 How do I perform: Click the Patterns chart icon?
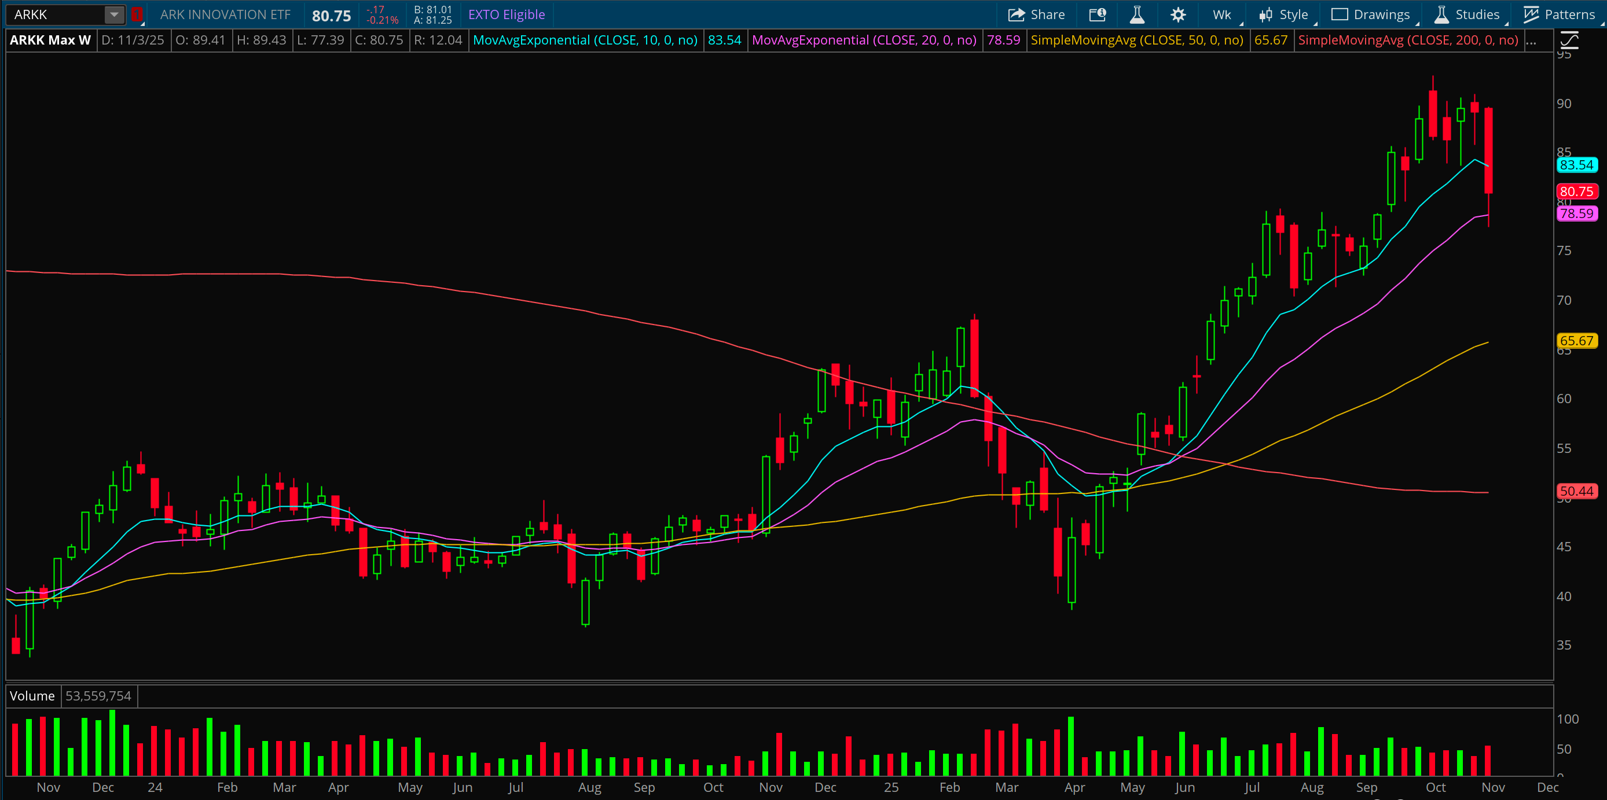tap(1531, 14)
